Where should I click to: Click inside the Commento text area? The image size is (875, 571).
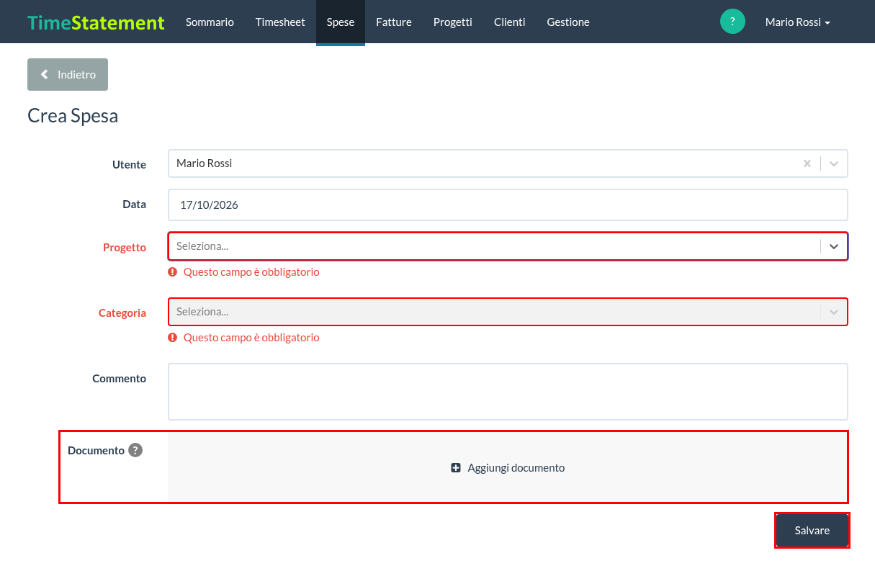click(x=508, y=392)
